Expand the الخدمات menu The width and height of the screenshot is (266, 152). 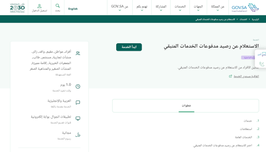(180, 8)
